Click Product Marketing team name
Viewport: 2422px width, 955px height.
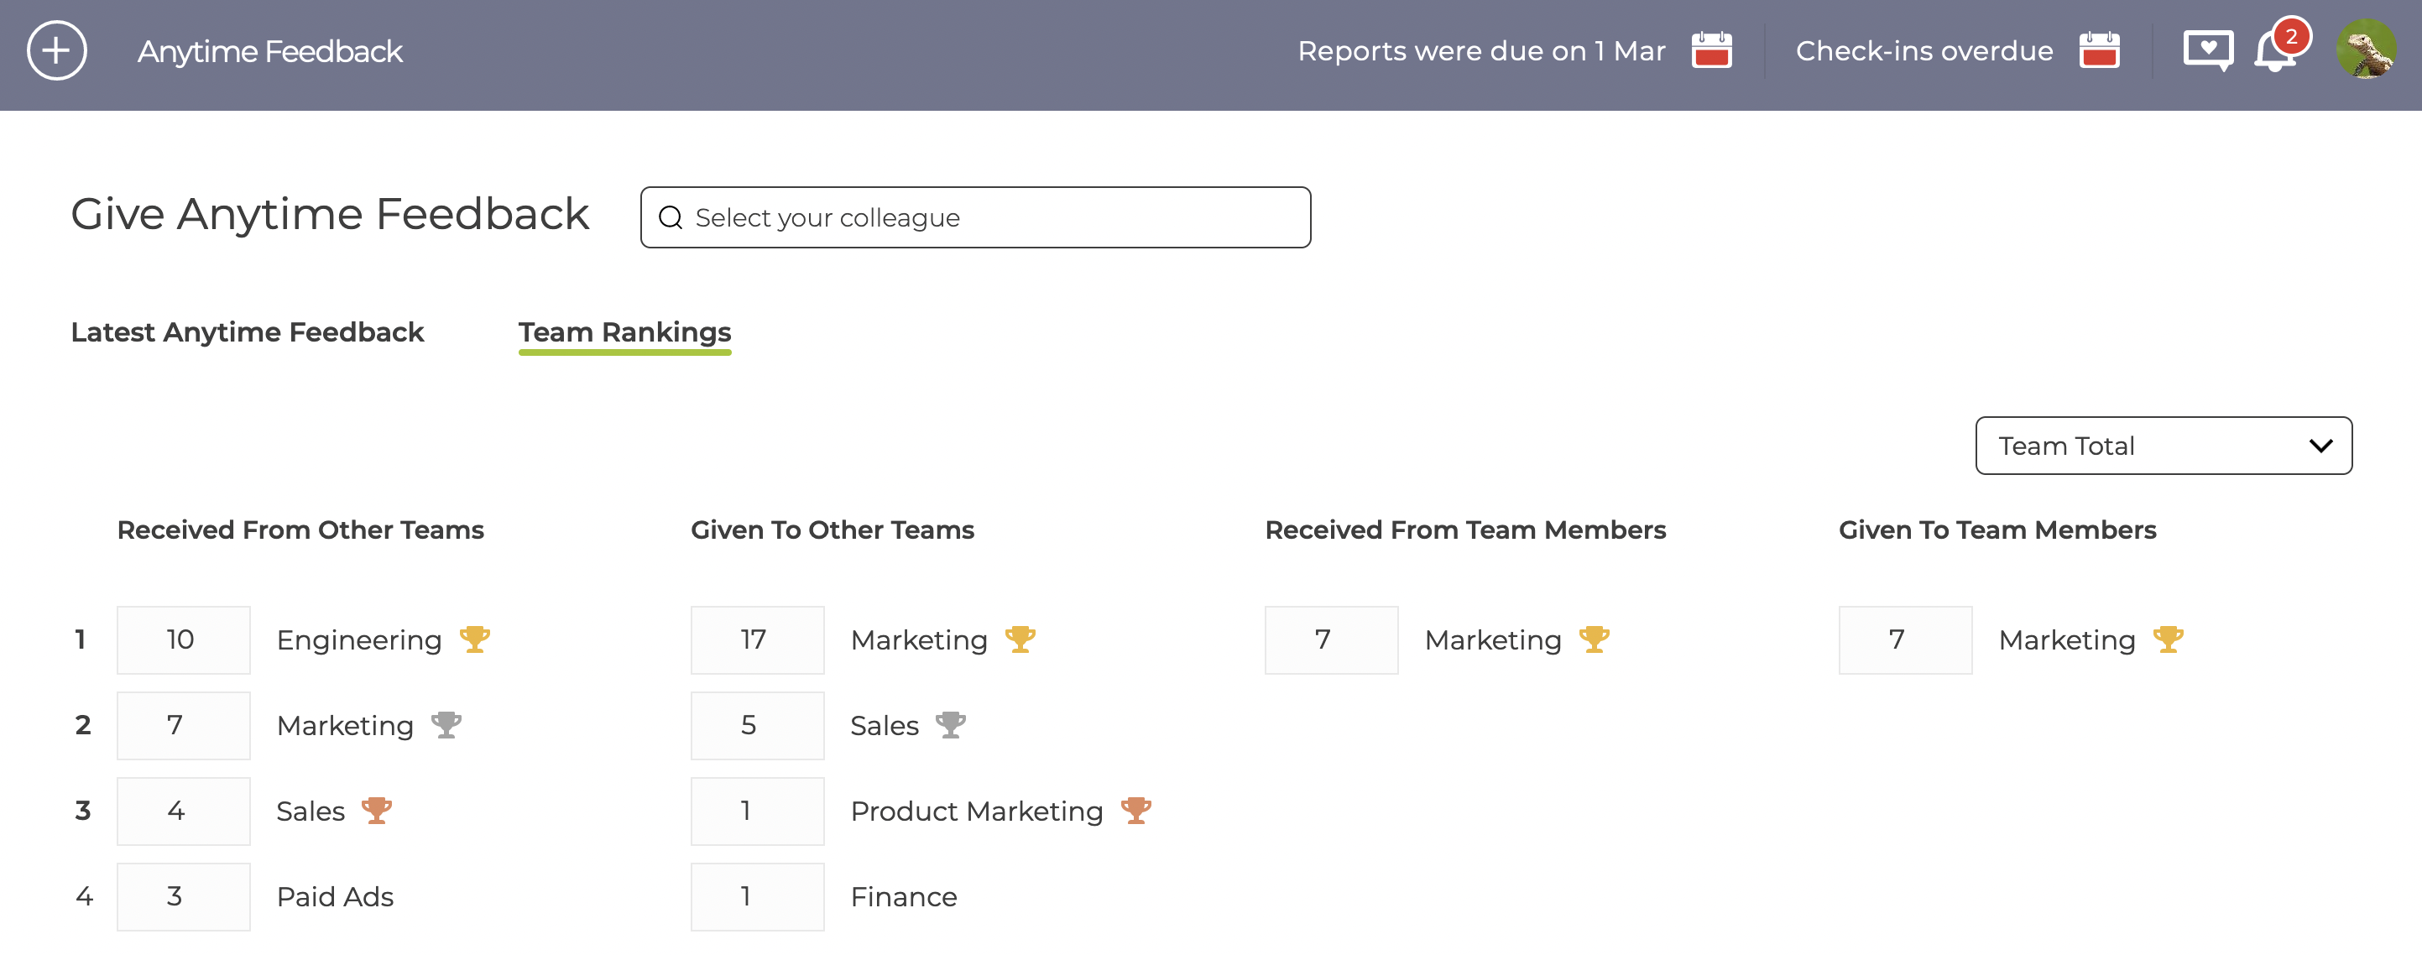click(977, 811)
